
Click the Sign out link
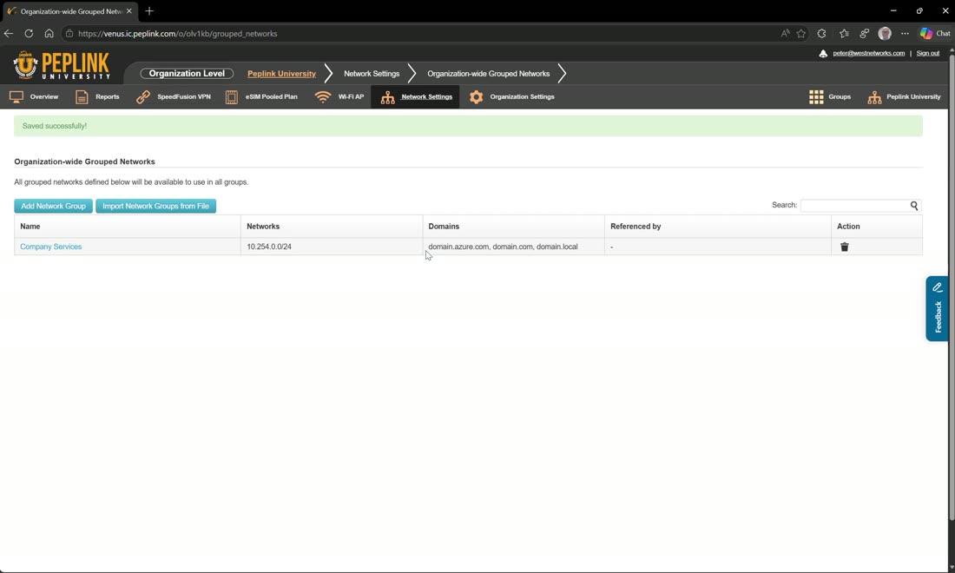click(927, 53)
